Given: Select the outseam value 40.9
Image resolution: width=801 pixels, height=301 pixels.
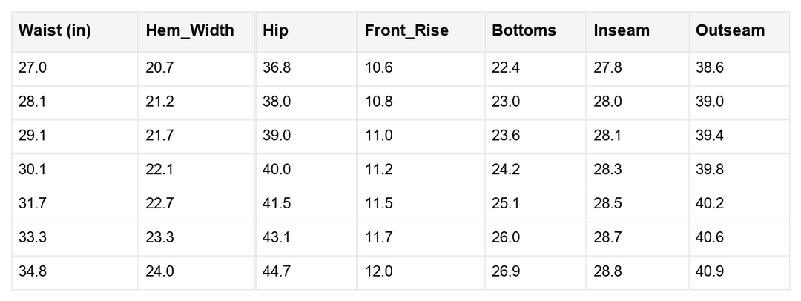Looking at the screenshot, I should pyautogui.click(x=739, y=273).
